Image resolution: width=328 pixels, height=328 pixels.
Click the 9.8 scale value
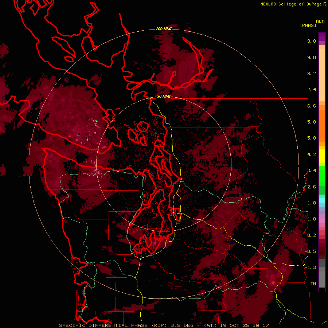[x=312, y=41]
